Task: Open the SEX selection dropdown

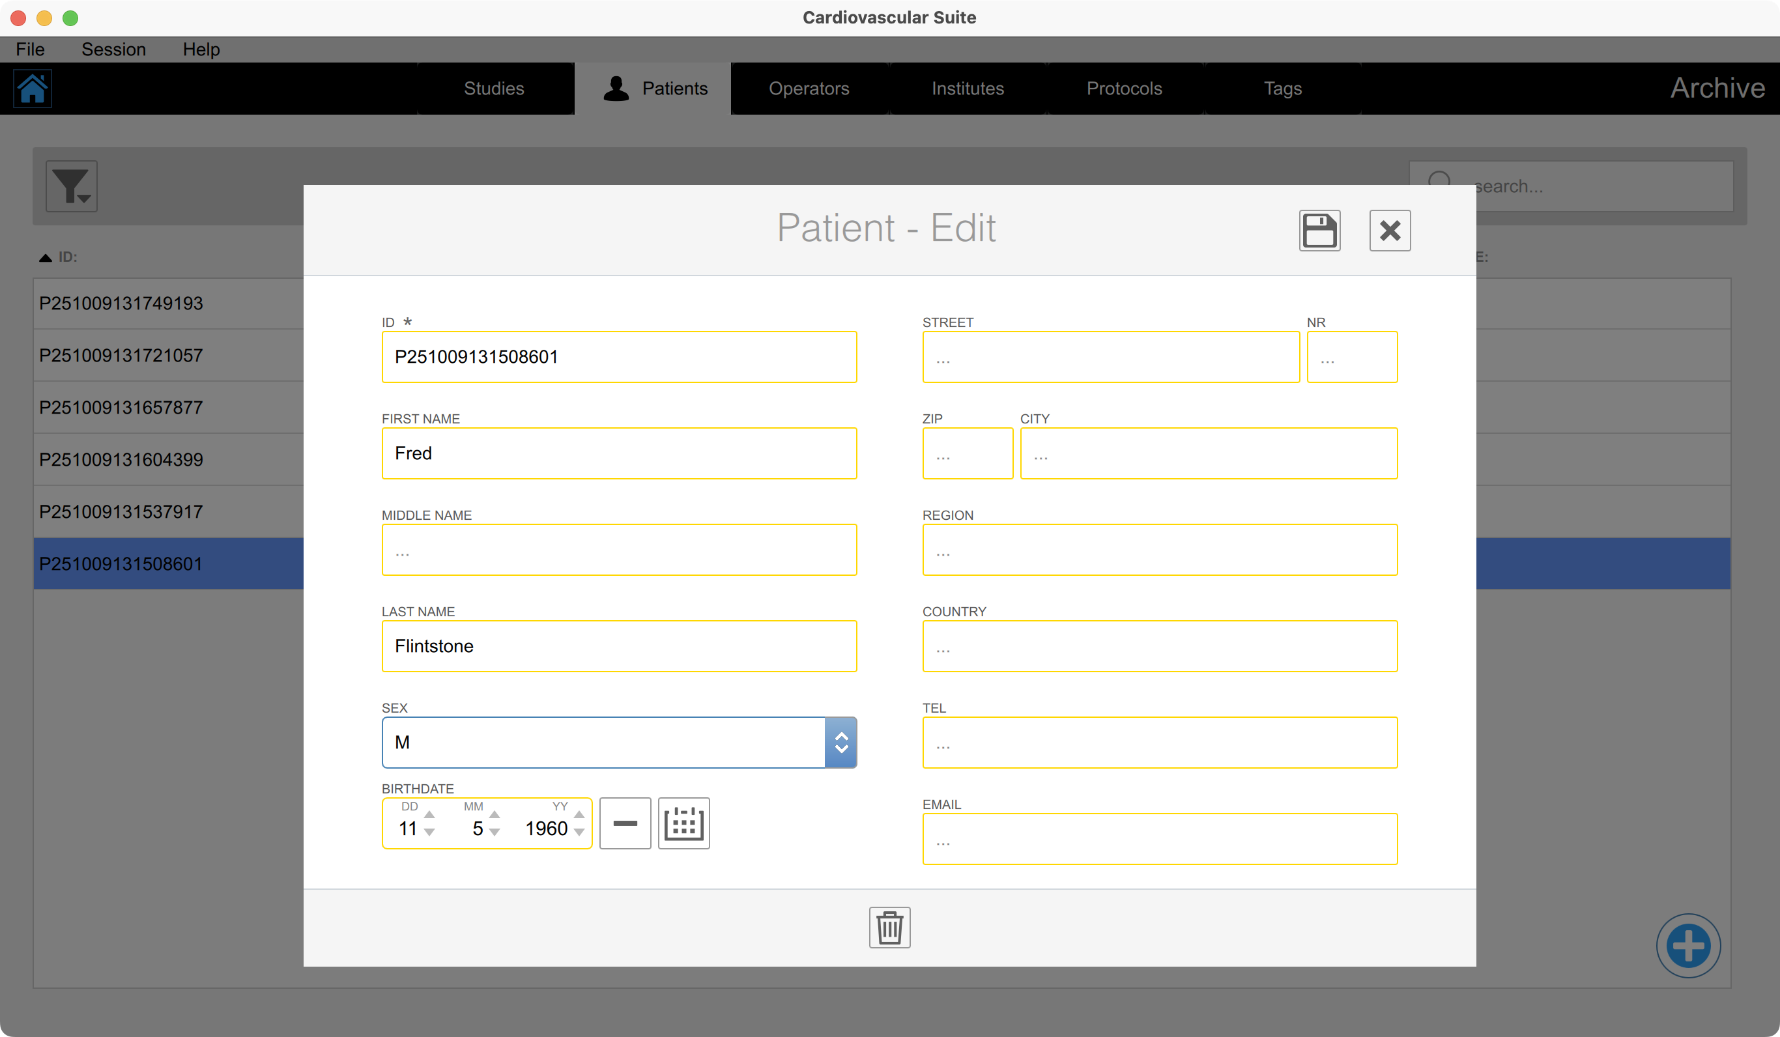Action: 840,742
